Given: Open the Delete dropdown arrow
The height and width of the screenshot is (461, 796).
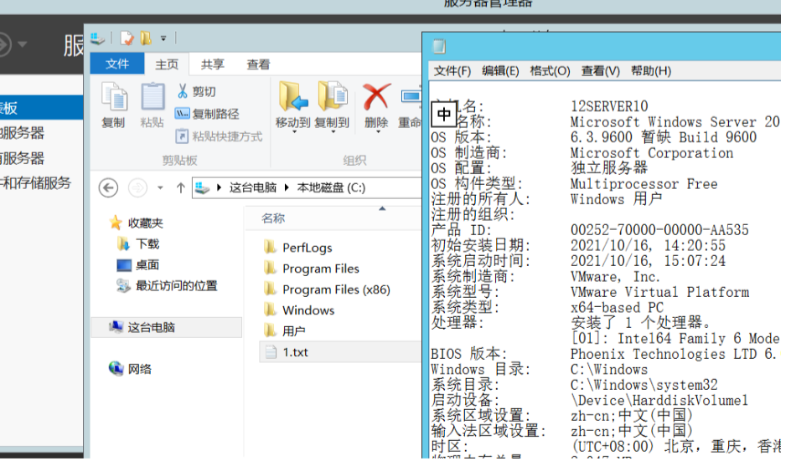Looking at the screenshot, I should point(377,132).
